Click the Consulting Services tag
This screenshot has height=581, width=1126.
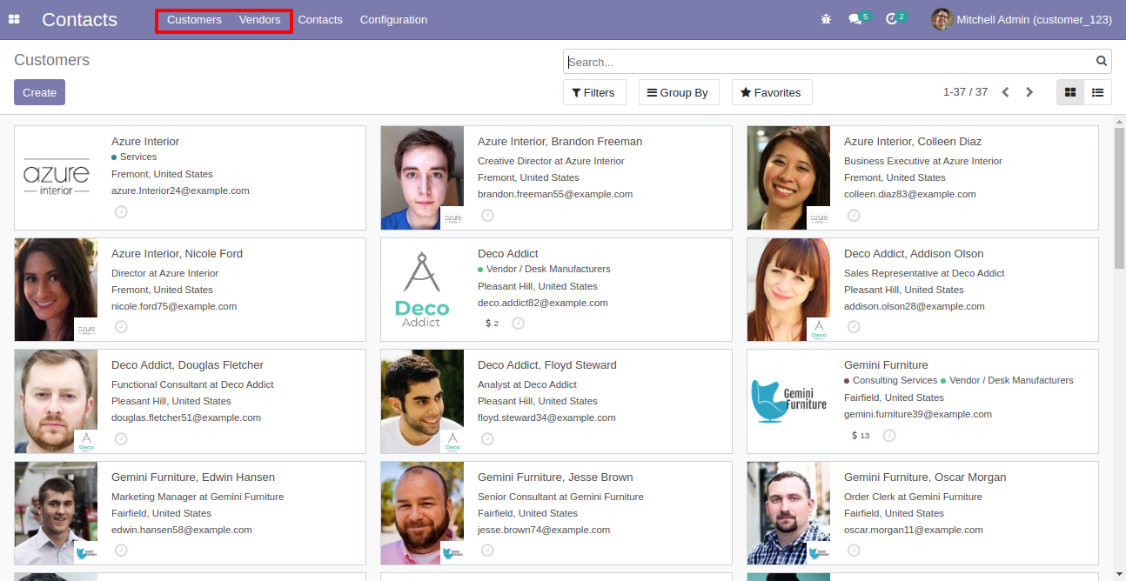(x=890, y=380)
